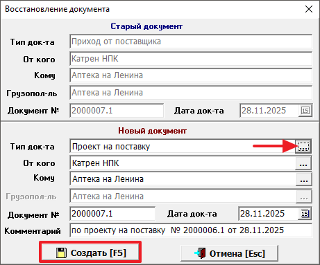This screenshot has width=320, height=265.
Task: Click the Комментарий label
Action: (33, 231)
